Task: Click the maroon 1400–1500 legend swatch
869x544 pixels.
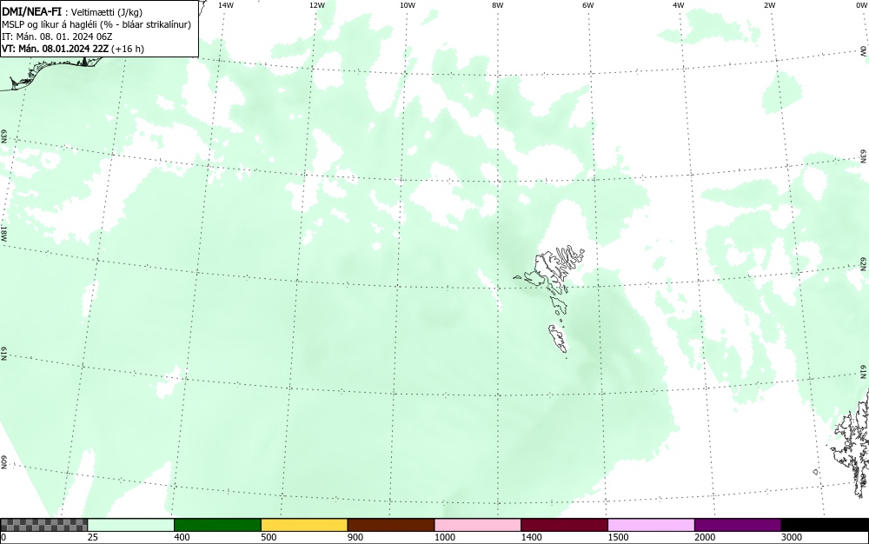Action: coord(564,525)
